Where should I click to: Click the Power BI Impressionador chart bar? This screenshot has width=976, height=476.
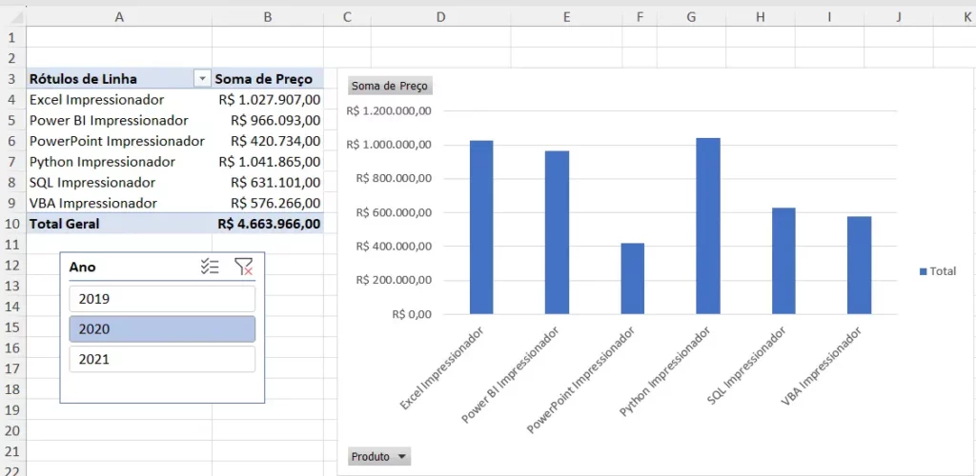[557, 232]
